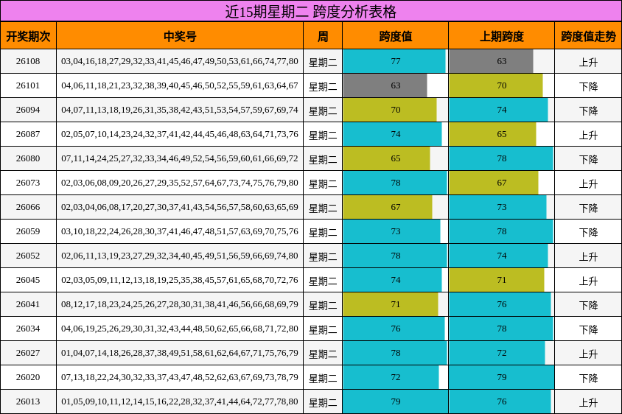Select previous span 70 in row 26101
Screen dimensions: 622x414
[501, 85]
